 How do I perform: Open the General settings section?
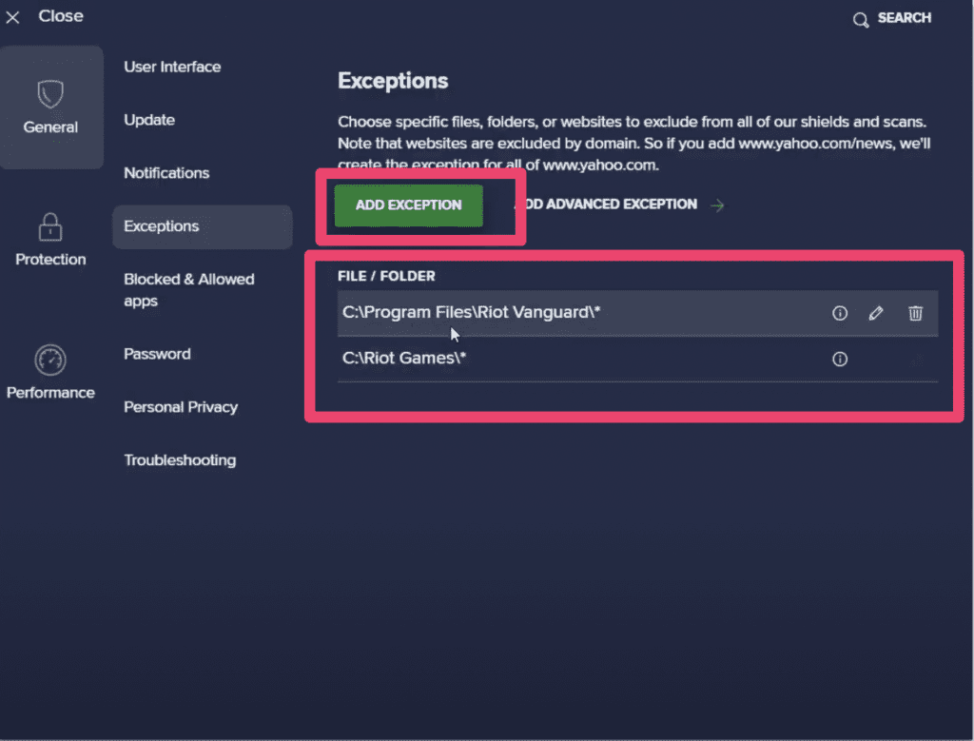click(51, 107)
